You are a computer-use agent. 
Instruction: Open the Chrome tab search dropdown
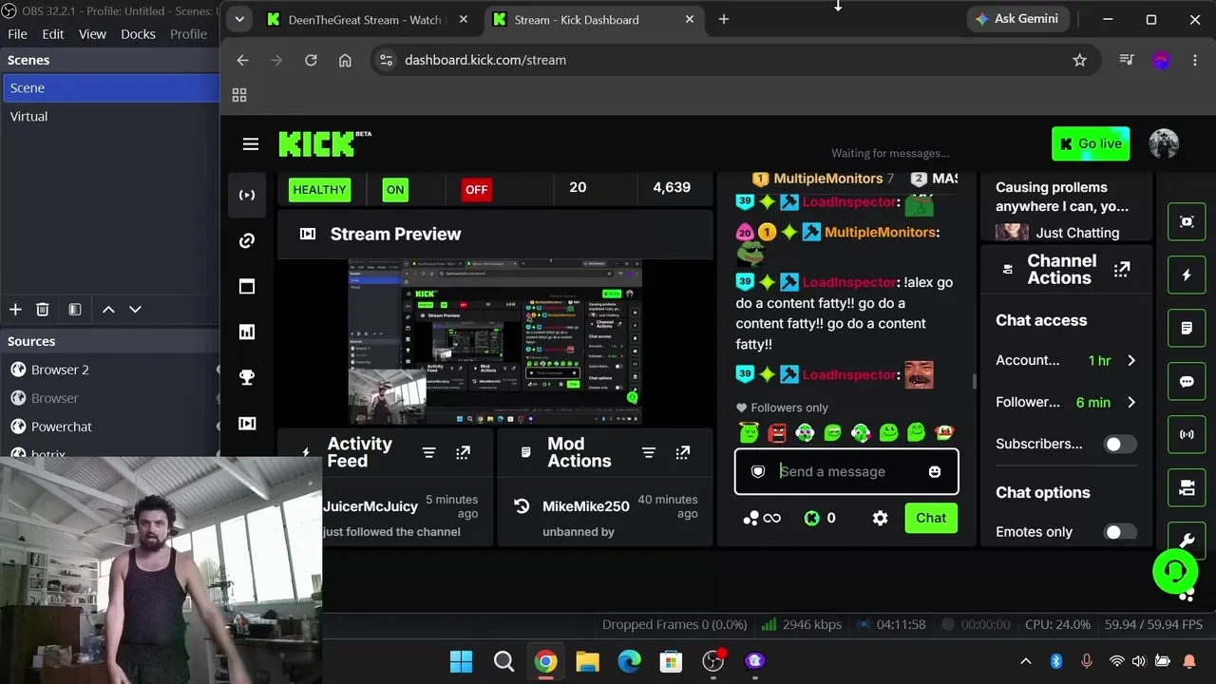239,19
